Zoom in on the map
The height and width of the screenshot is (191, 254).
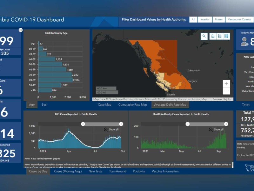(x=226, y=84)
